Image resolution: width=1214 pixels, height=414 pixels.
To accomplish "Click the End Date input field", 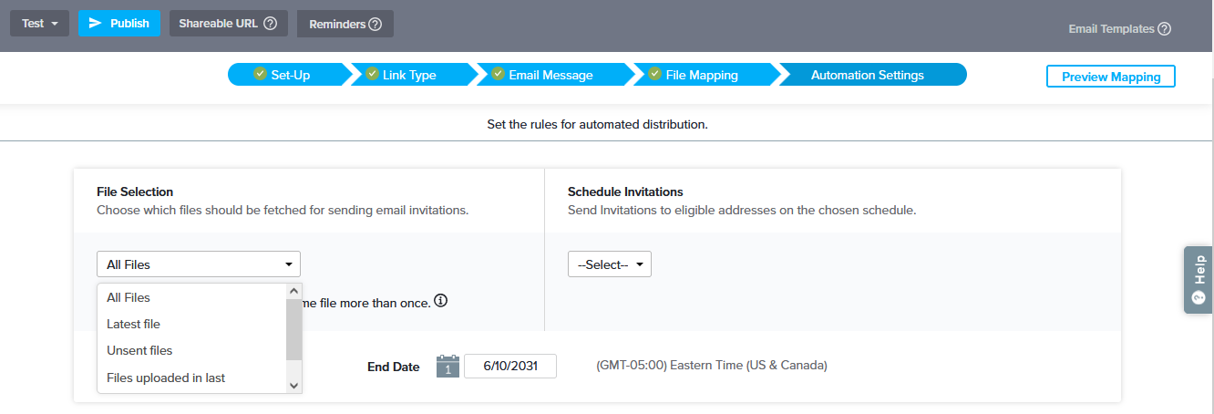I will pos(509,367).
